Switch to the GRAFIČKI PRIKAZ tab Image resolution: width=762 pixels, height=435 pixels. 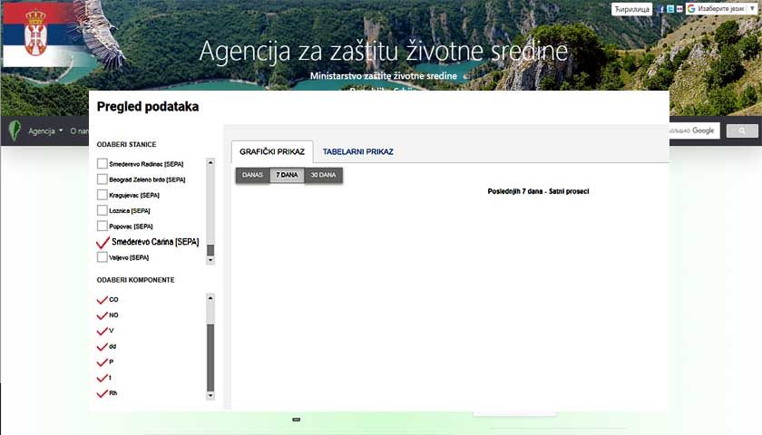click(x=272, y=151)
